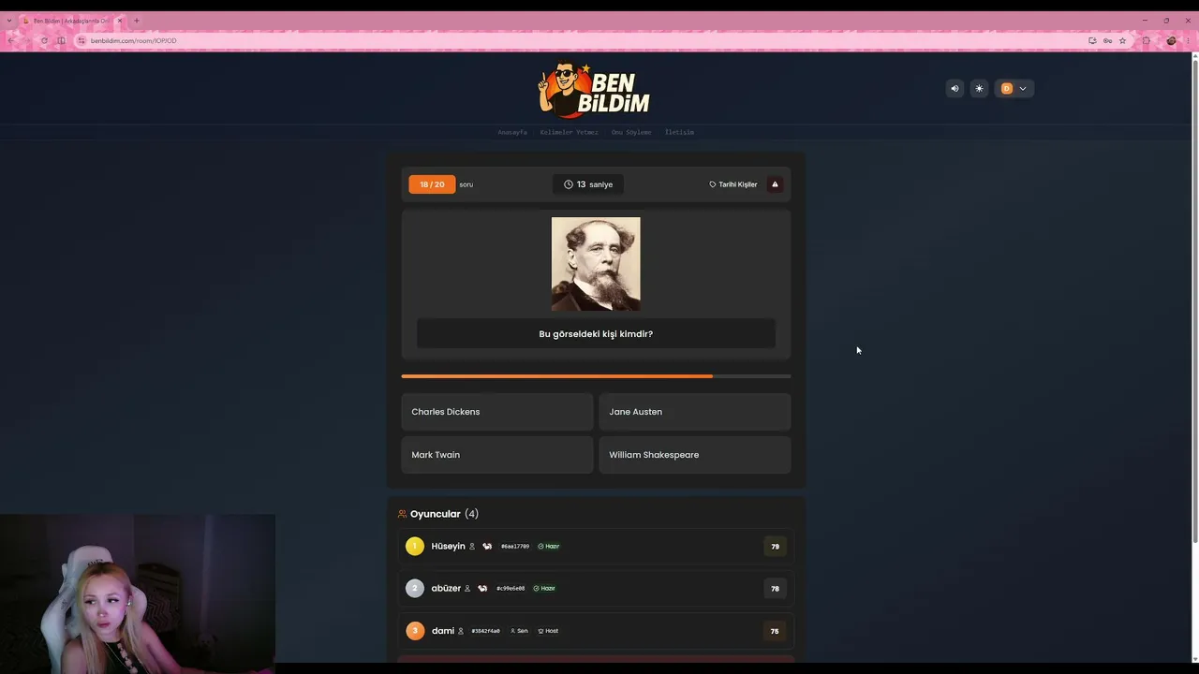Open the Kelimeler Yetmez menu item

coord(570,133)
